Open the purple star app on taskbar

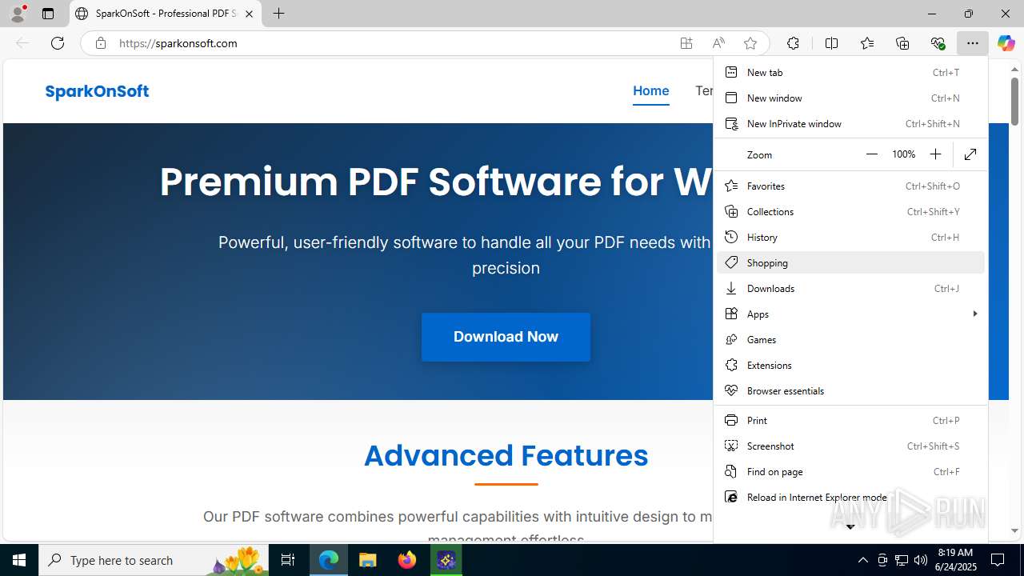point(446,560)
